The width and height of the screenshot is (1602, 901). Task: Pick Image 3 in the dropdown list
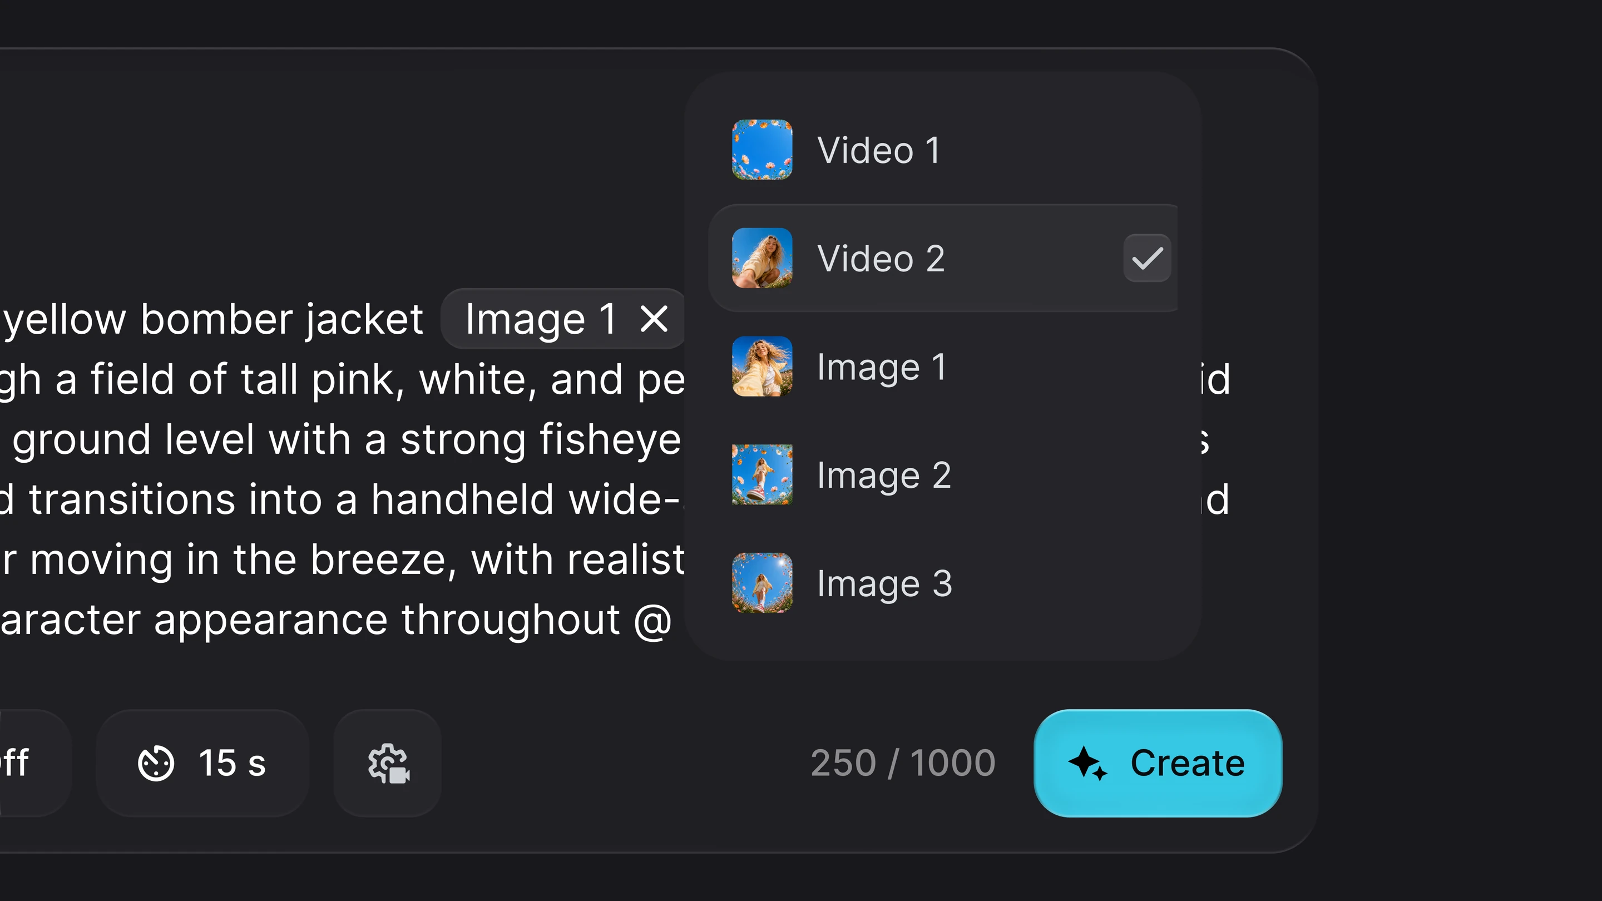pyautogui.click(x=942, y=583)
